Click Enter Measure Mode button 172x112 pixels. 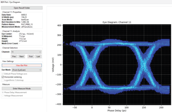[22, 88]
